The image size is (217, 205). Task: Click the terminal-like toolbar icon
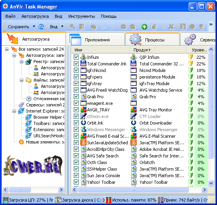pos(183,27)
